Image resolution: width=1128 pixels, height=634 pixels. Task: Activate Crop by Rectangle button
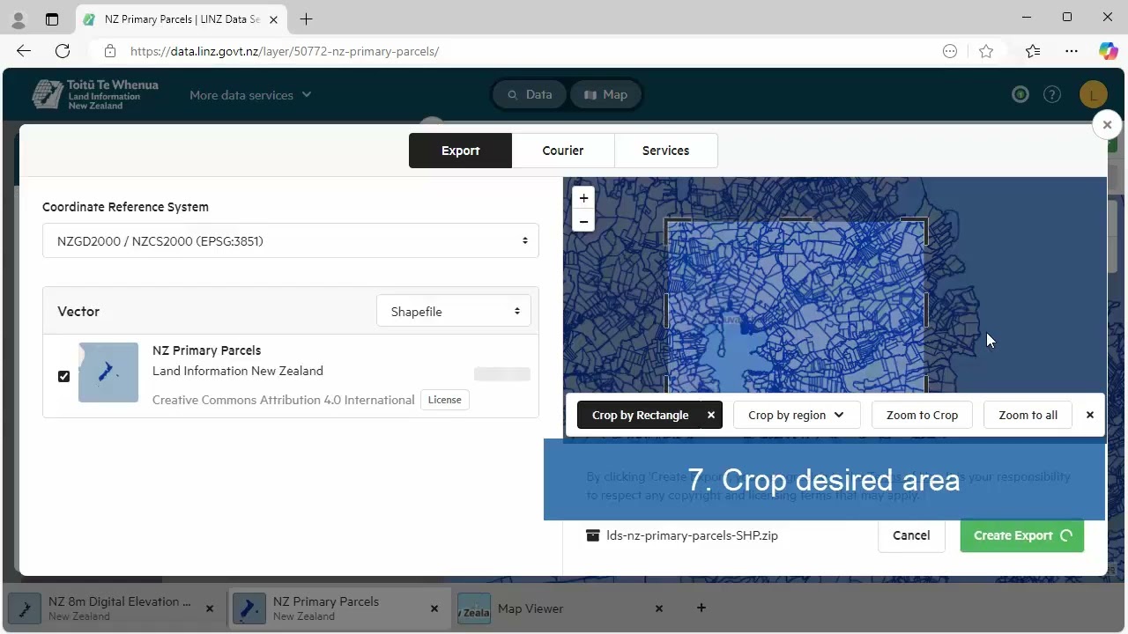point(640,415)
